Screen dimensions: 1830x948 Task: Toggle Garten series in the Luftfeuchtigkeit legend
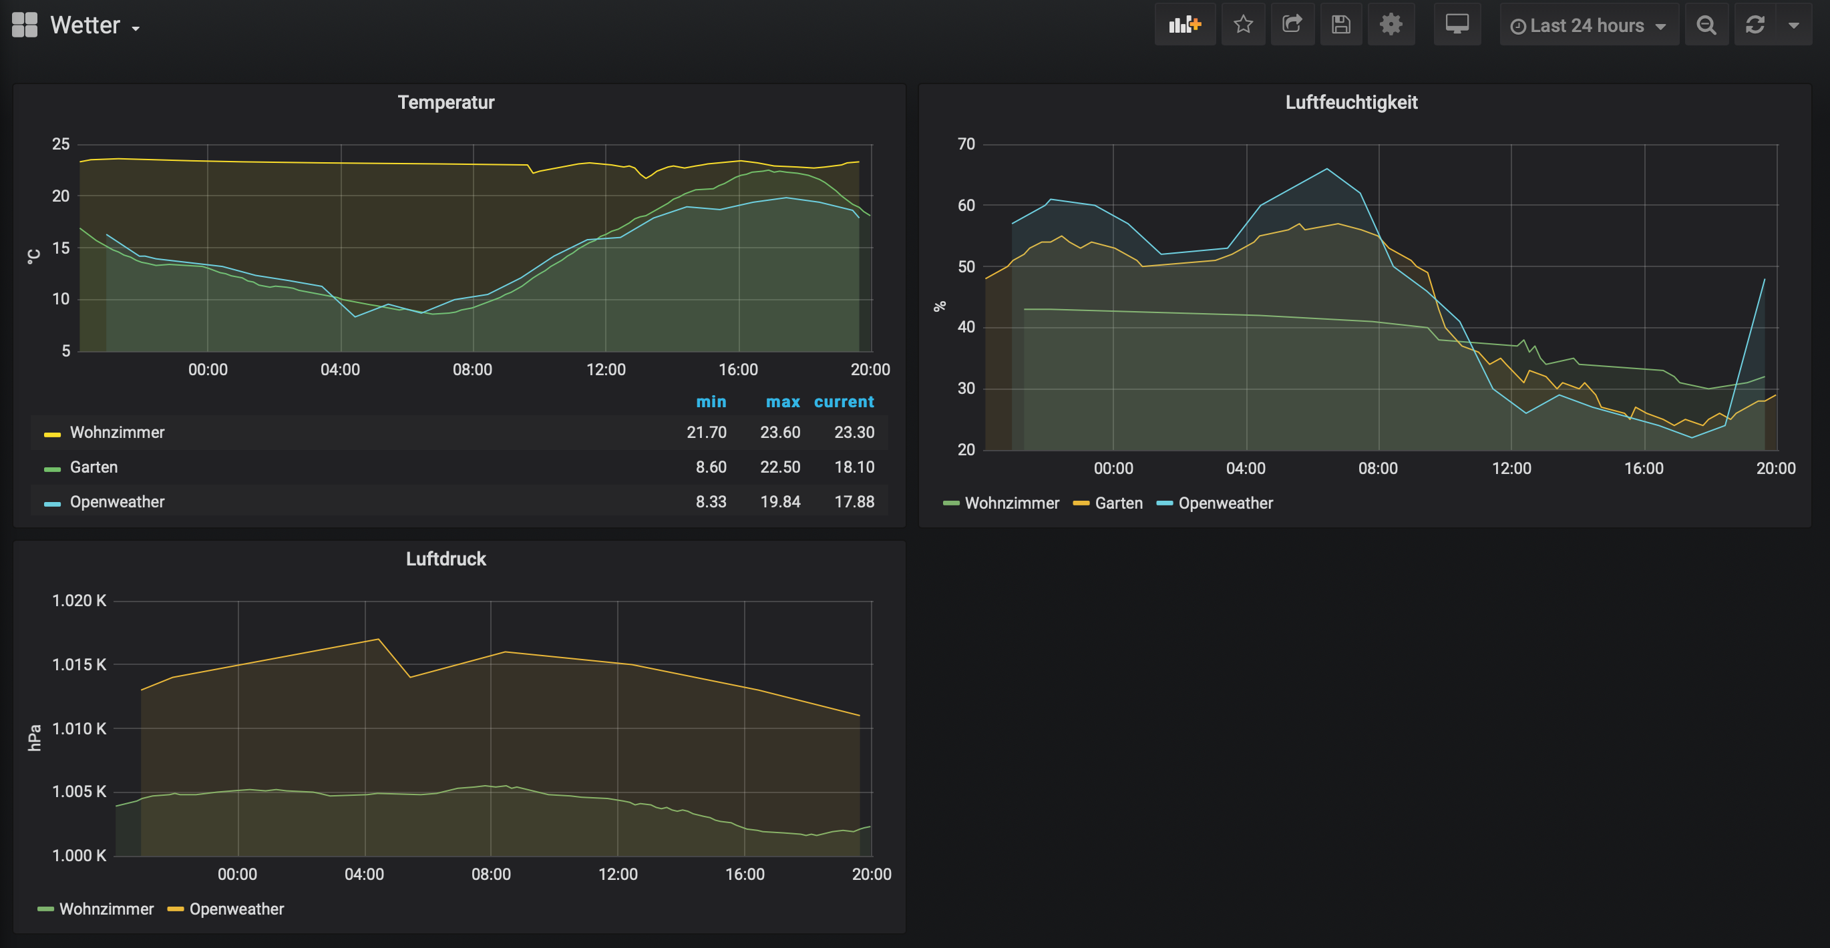[x=1118, y=503]
